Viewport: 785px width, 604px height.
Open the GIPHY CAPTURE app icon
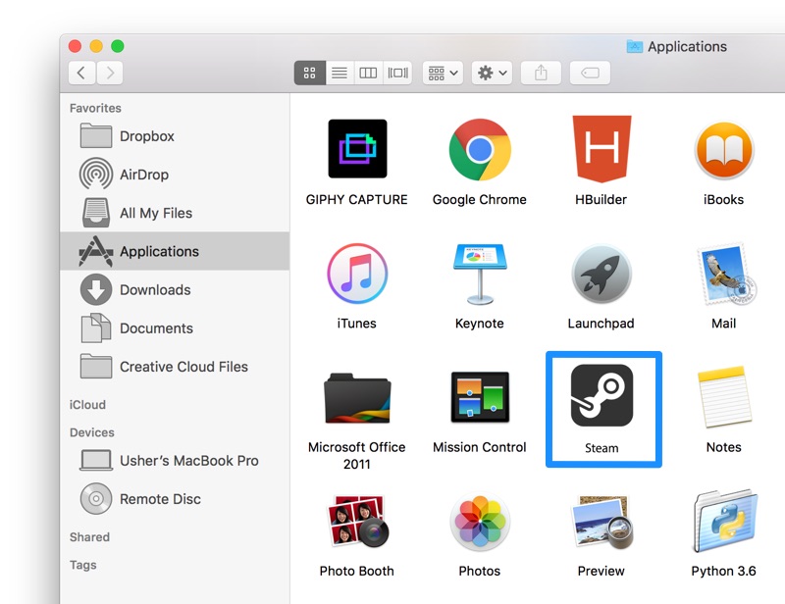coord(357,149)
